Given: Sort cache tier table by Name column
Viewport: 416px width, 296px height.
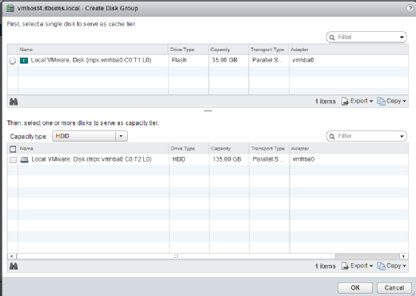Looking at the screenshot, I should point(93,50).
